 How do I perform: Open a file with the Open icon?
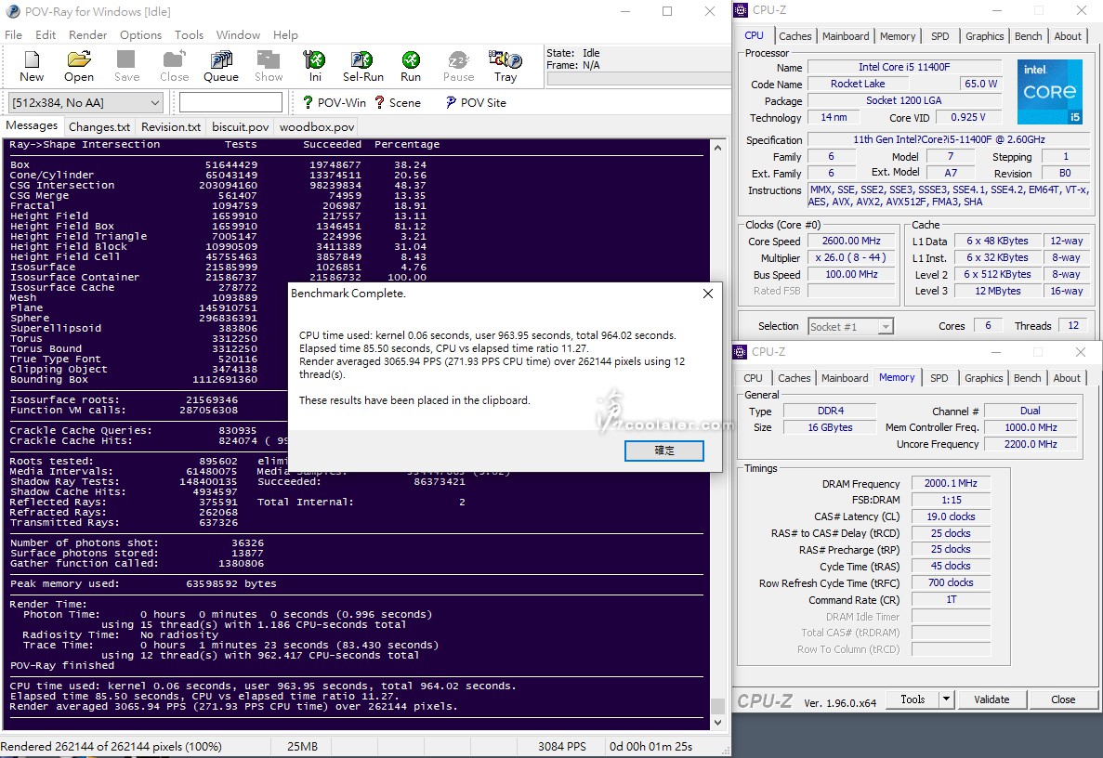click(x=79, y=67)
